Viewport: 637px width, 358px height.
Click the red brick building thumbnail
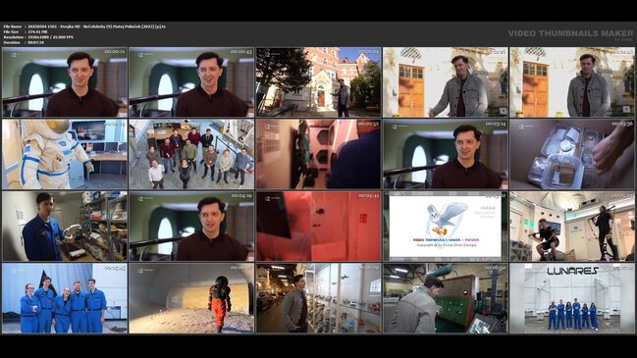[x=318, y=82]
